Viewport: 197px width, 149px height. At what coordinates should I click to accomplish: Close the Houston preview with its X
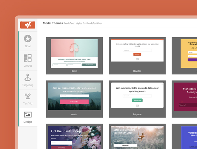(x=162, y=41)
